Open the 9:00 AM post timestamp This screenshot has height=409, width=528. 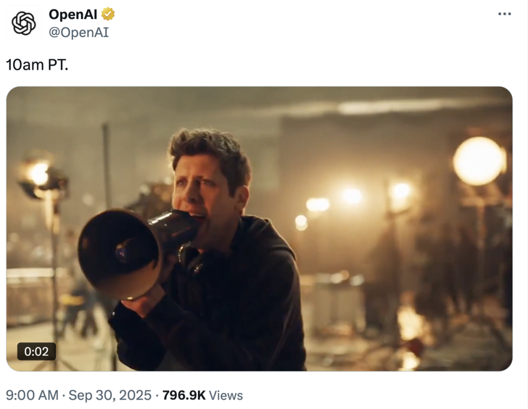click(32, 395)
